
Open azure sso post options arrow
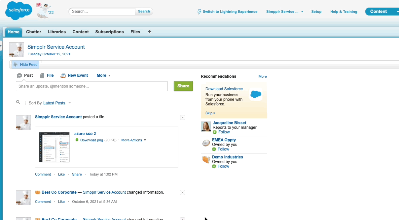[x=183, y=118]
